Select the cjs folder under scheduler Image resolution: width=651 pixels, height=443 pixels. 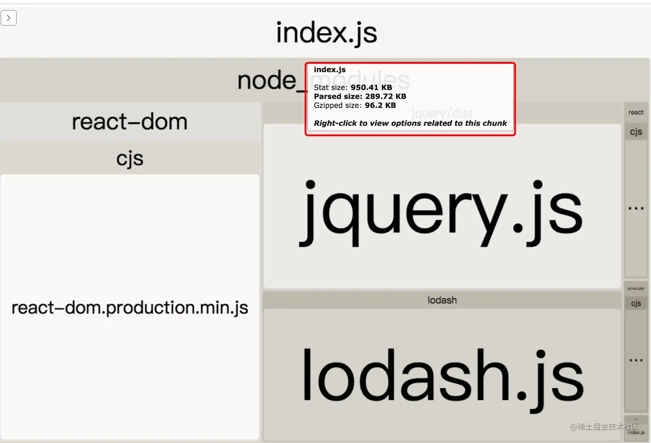point(635,303)
